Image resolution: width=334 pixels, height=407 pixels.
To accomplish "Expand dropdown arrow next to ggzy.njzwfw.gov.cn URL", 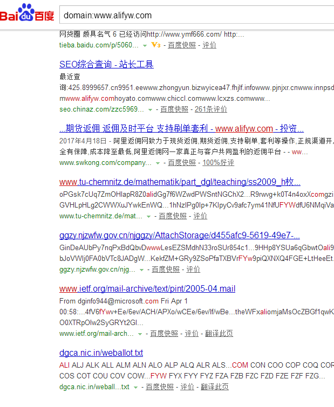I will [141, 270].
